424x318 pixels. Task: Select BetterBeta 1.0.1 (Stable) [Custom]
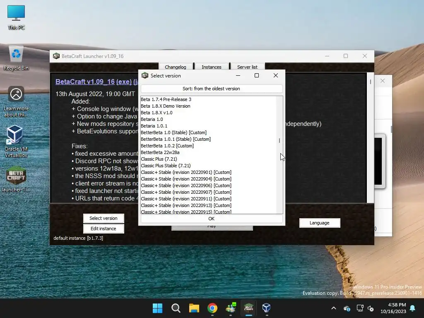pos(208,139)
